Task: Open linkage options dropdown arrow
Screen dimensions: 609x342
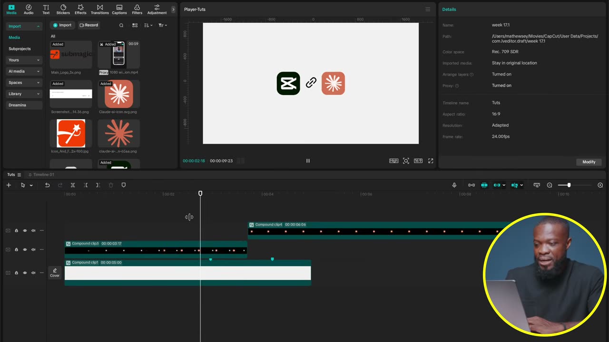Action: point(503,185)
